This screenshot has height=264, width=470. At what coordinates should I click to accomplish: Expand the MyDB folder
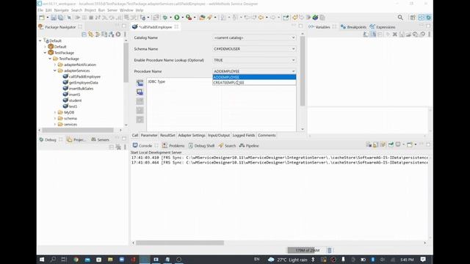tap(55, 112)
